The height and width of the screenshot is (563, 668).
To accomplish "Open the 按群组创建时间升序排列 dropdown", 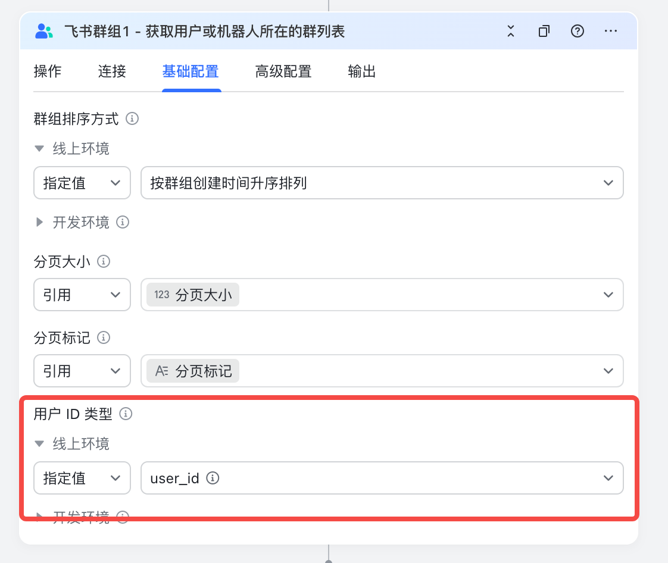I will 382,183.
